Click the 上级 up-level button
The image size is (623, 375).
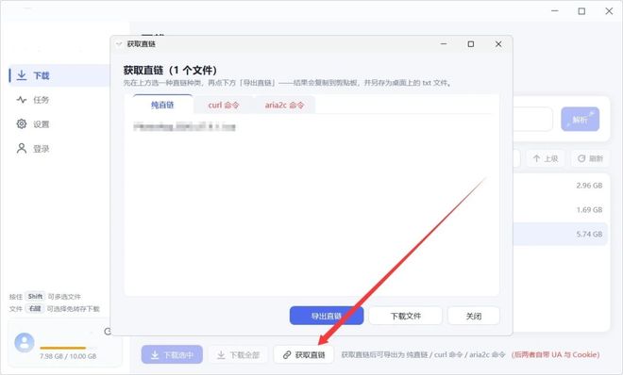546,158
